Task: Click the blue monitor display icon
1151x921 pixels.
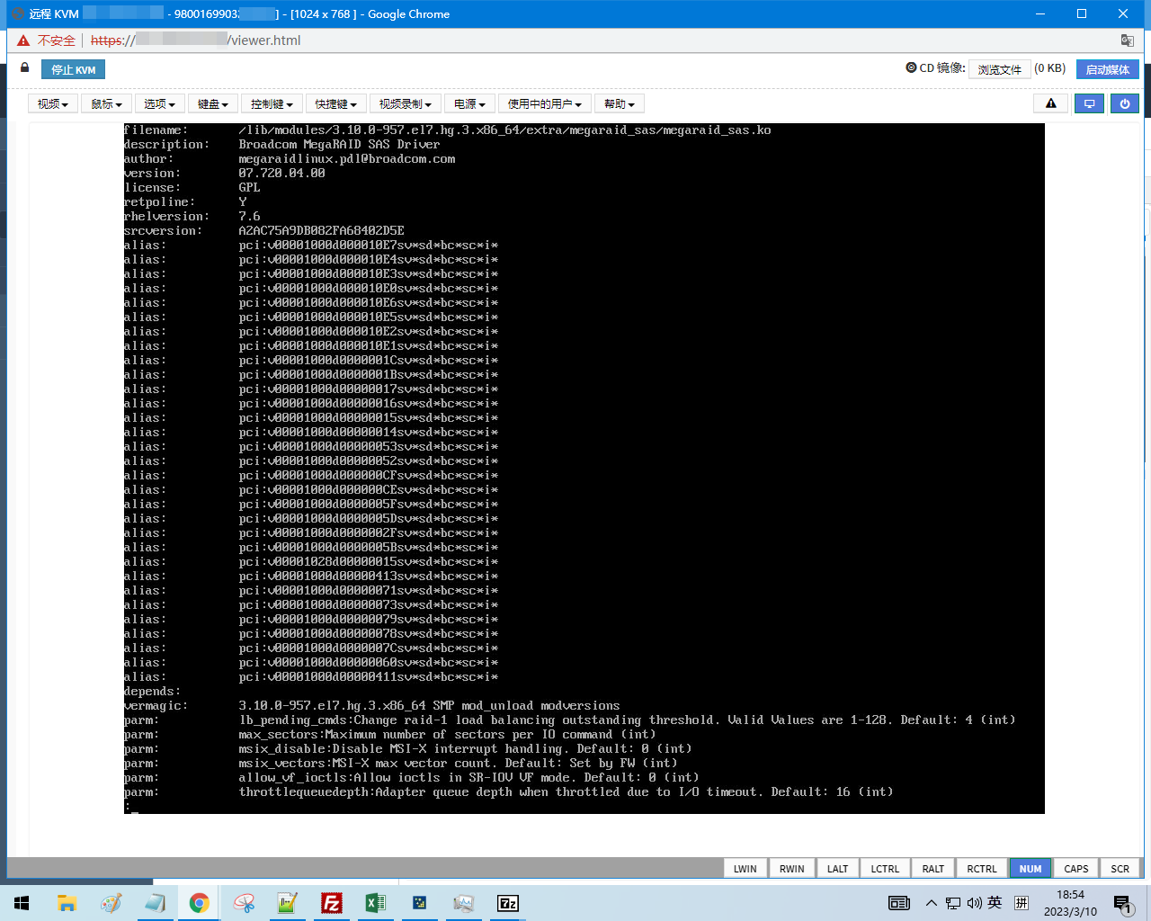Action: 1089,104
